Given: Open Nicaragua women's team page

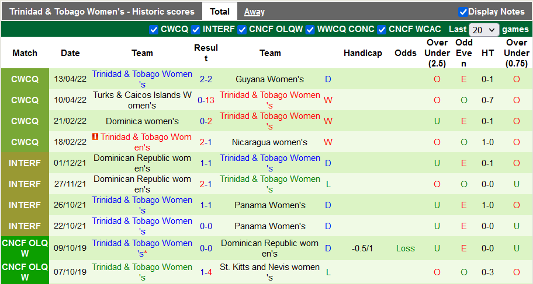Looking at the screenshot, I should (270, 142).
